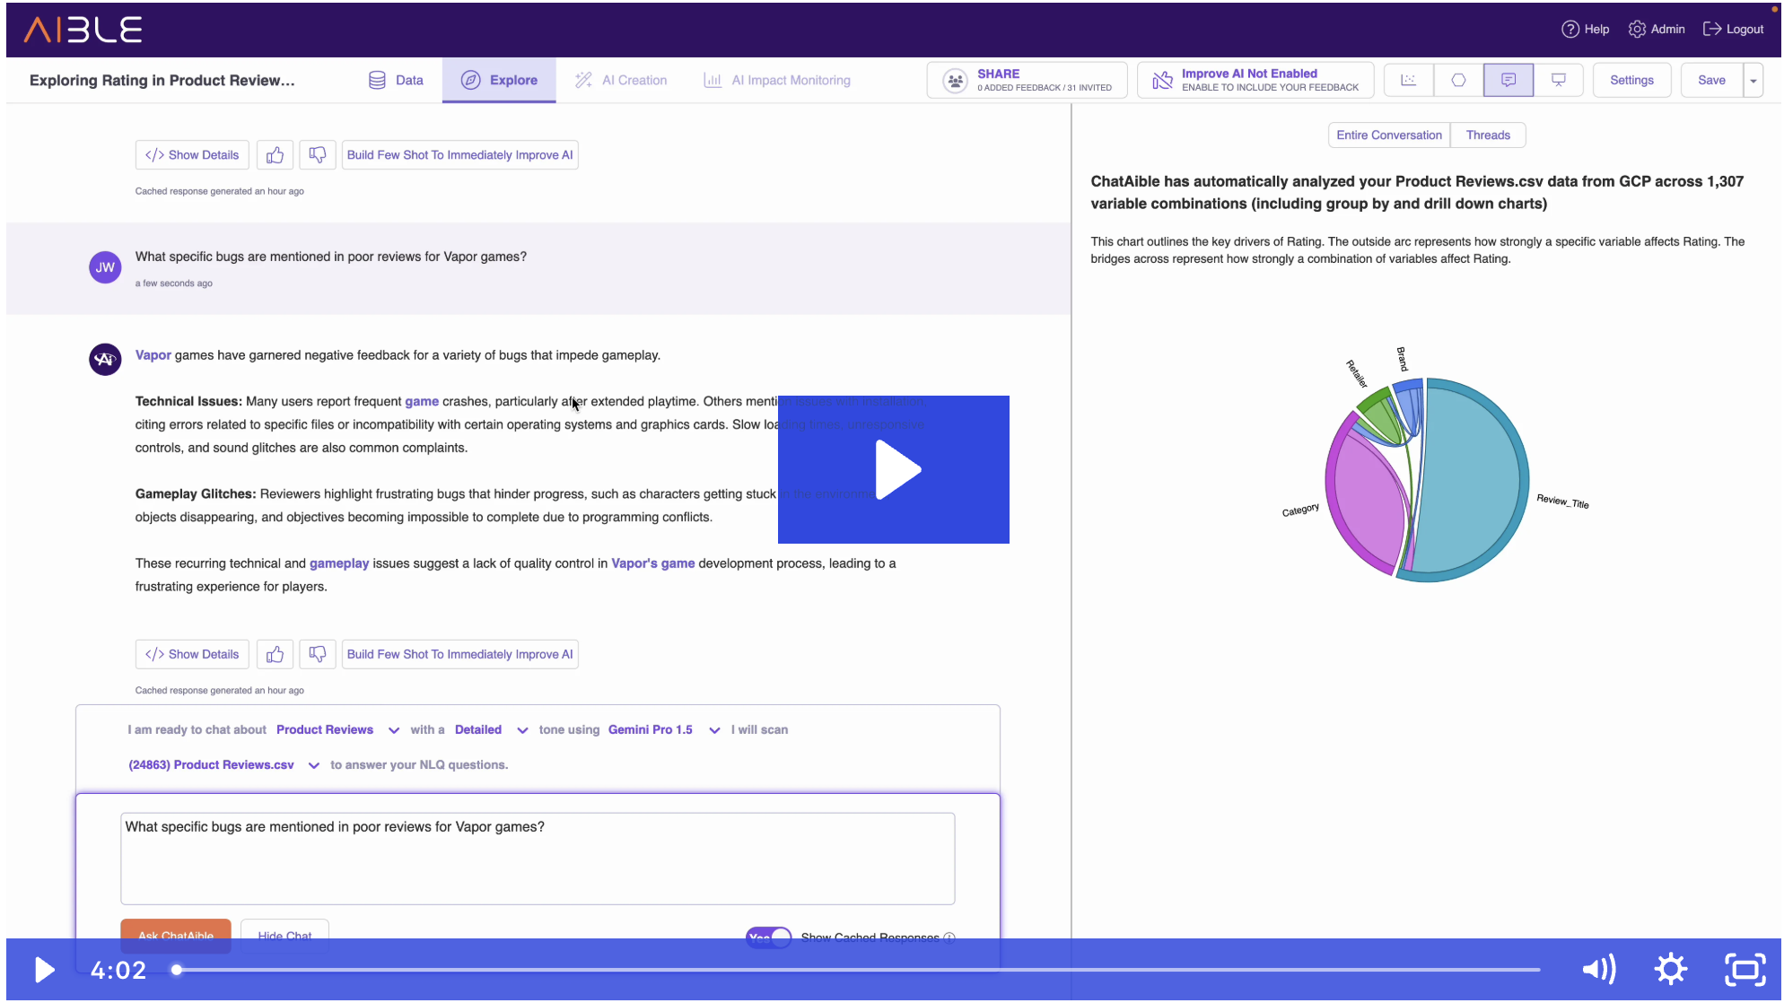Open AI Impact Monitoring tab
This screenshot has height=1003, width=1784.
click(777, 80)
